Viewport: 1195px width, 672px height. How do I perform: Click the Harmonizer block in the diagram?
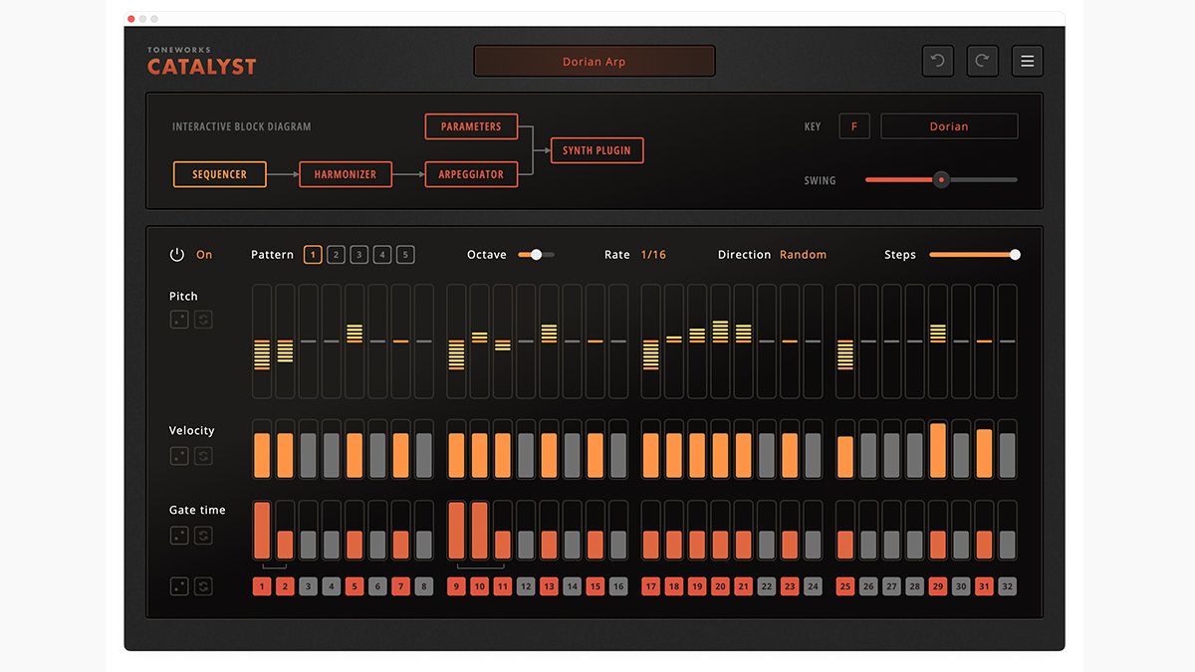pos(346,173)
